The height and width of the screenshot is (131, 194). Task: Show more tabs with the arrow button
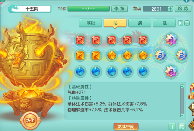click(x=180, y=23)
